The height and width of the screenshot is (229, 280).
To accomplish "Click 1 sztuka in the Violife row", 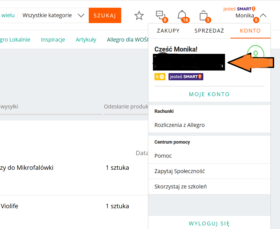I will (117, 206).
